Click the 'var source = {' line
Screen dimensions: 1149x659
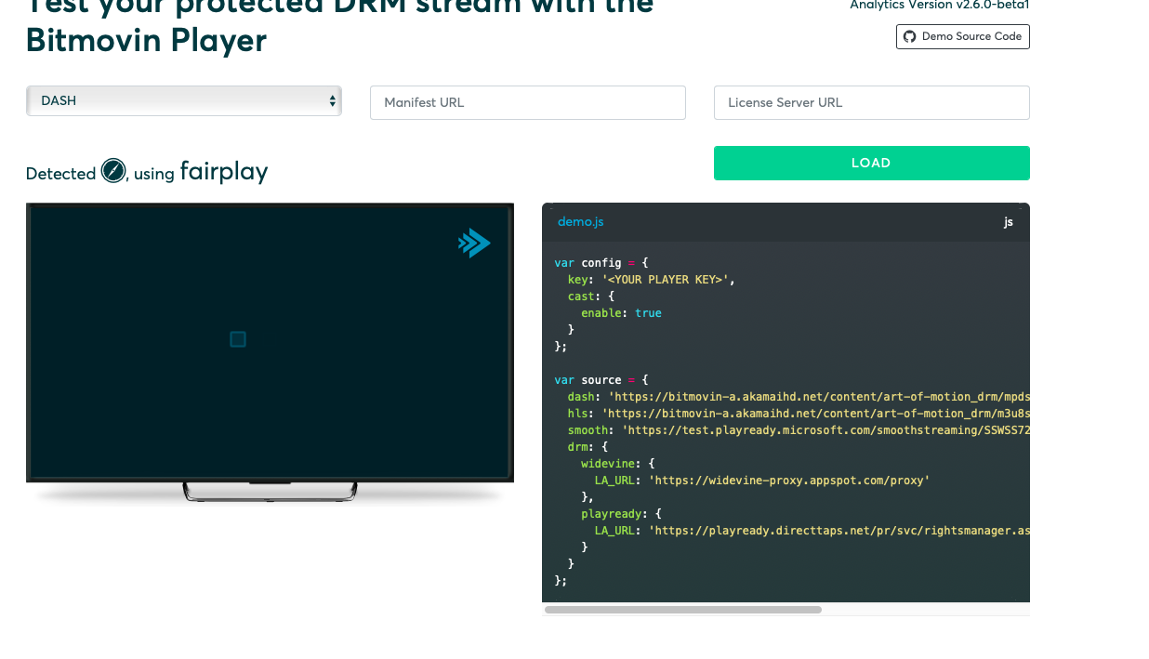(x=601, y=380)
